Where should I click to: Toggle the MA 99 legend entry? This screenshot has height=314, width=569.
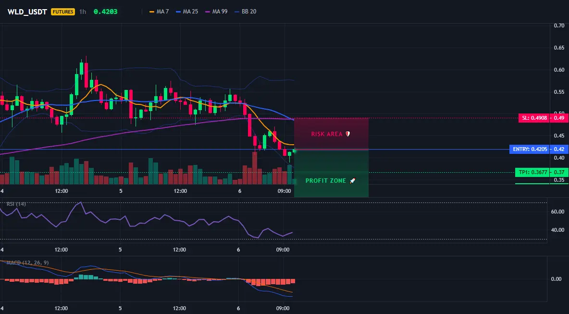(216, 12)
